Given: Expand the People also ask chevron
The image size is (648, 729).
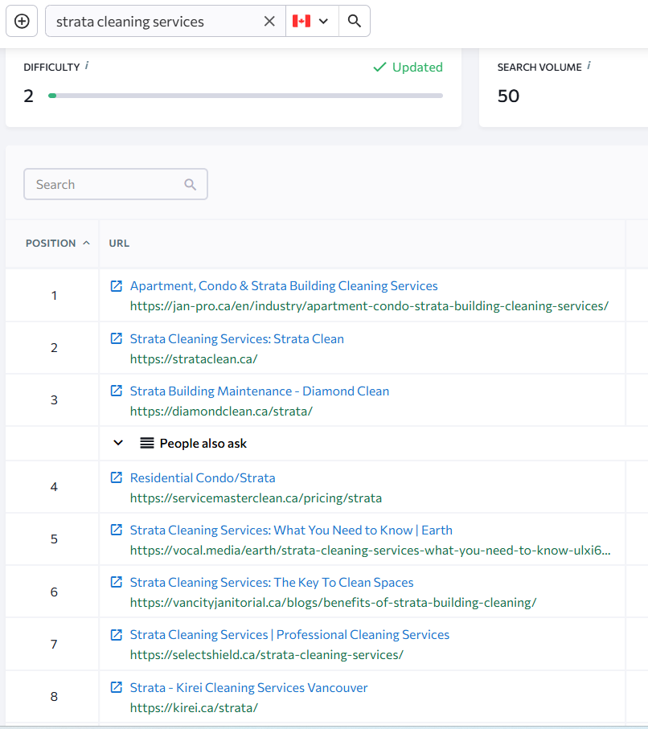Looking at the screenshot, I should (118, 443).
